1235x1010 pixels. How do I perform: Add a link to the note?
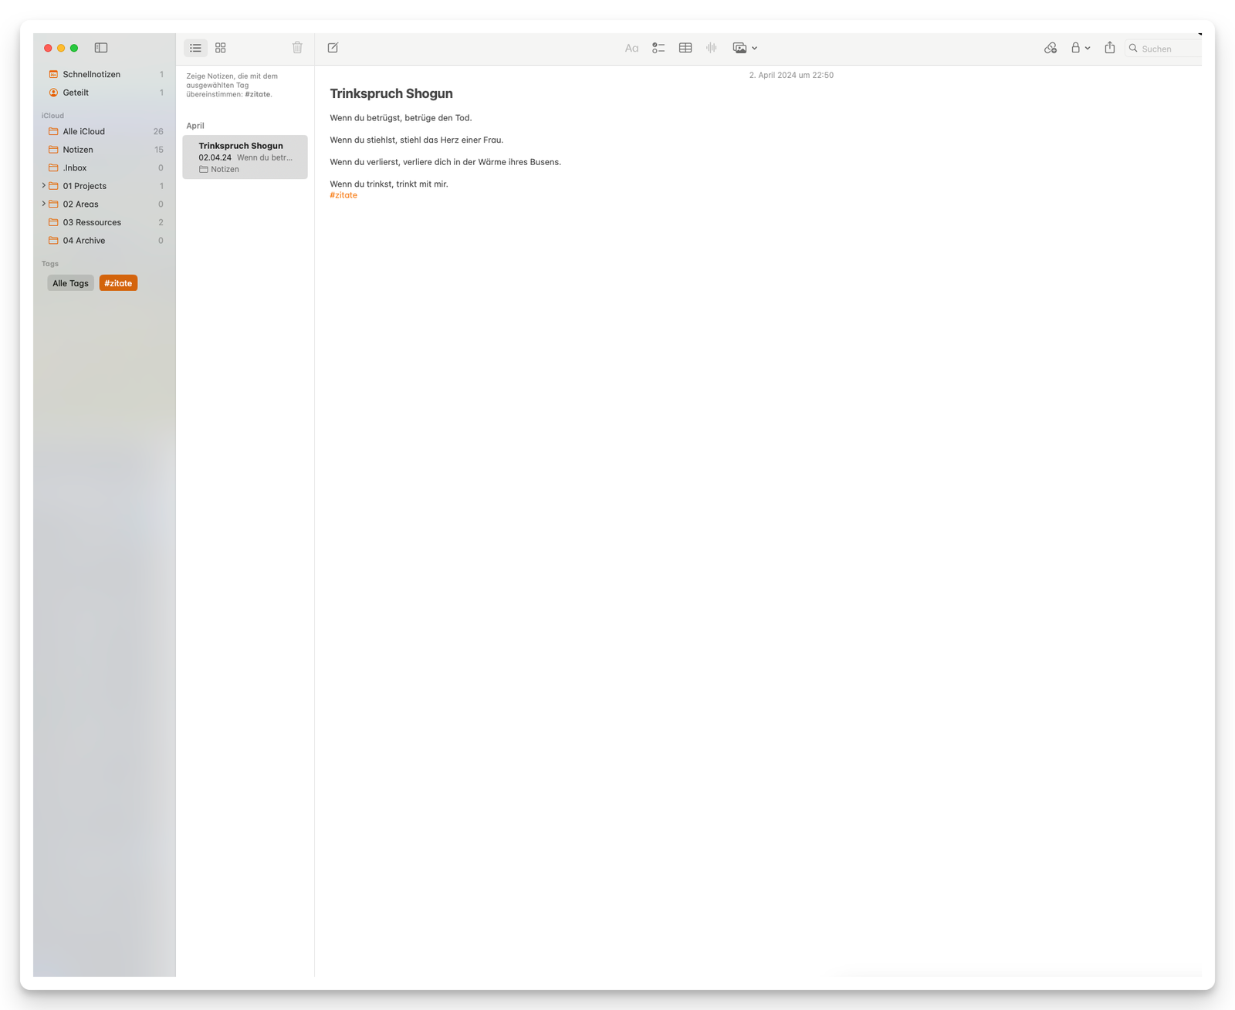pyautogui.click(x=1051, y=47)
